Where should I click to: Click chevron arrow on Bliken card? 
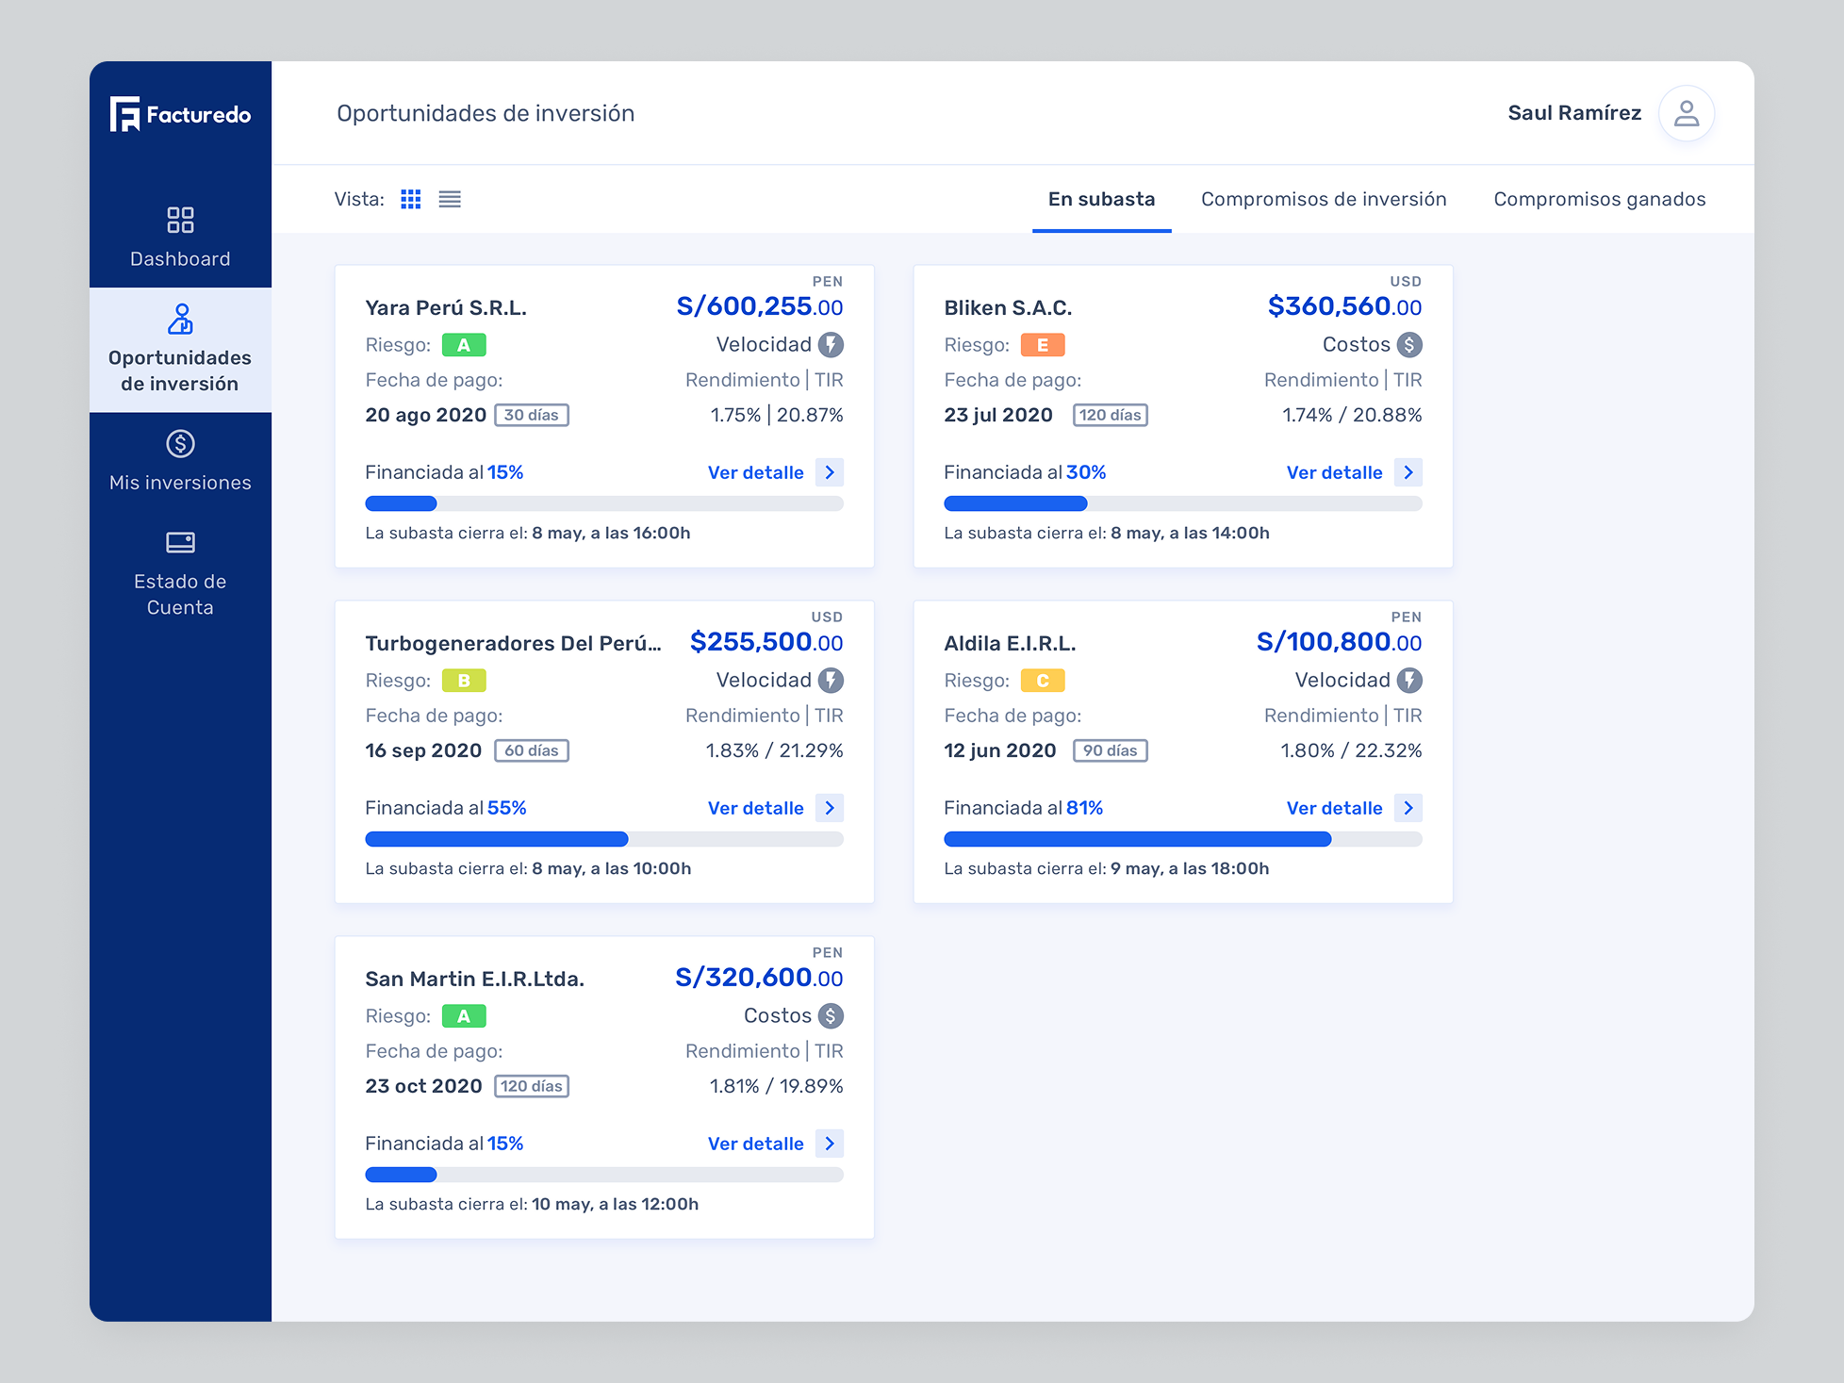coord(1408,472)
